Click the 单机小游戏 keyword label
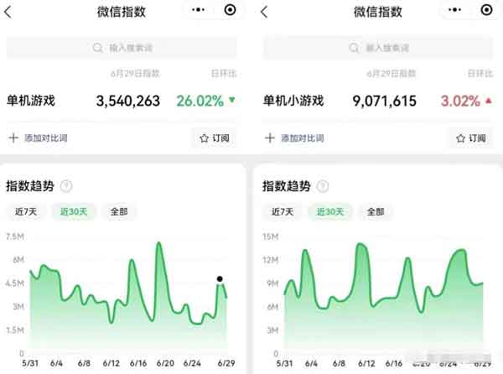The height and width of the screenshot is (374, 503). pos(293,101)
